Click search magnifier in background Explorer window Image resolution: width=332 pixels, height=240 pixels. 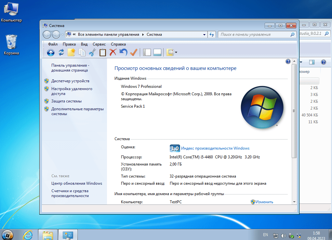click(327, 33)
